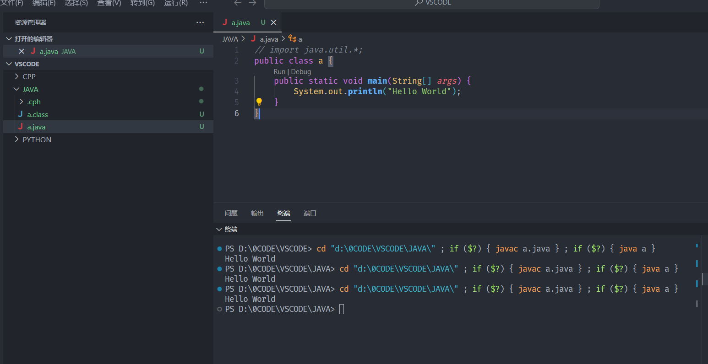Image resolution: width=708 pixels, height=364 pixels.
Task: Collapse the JAVA folder
Action: pos(30,89)
